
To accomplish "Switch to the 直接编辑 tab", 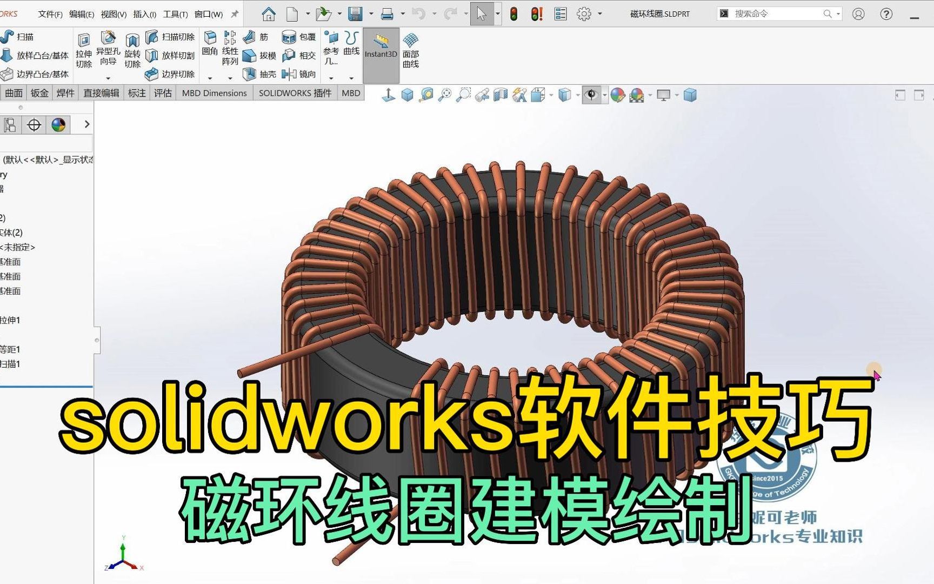I will 101,93.
